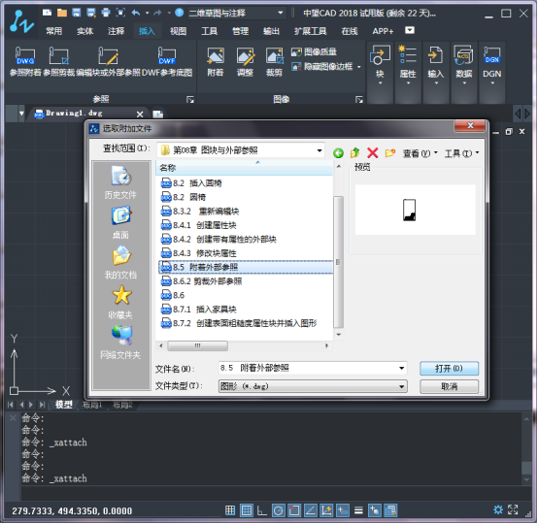Image resolution: width=538 pixels, height=524 pixels.
Task: Select the DWF underlay reference tool
Action: pos(167,56)
